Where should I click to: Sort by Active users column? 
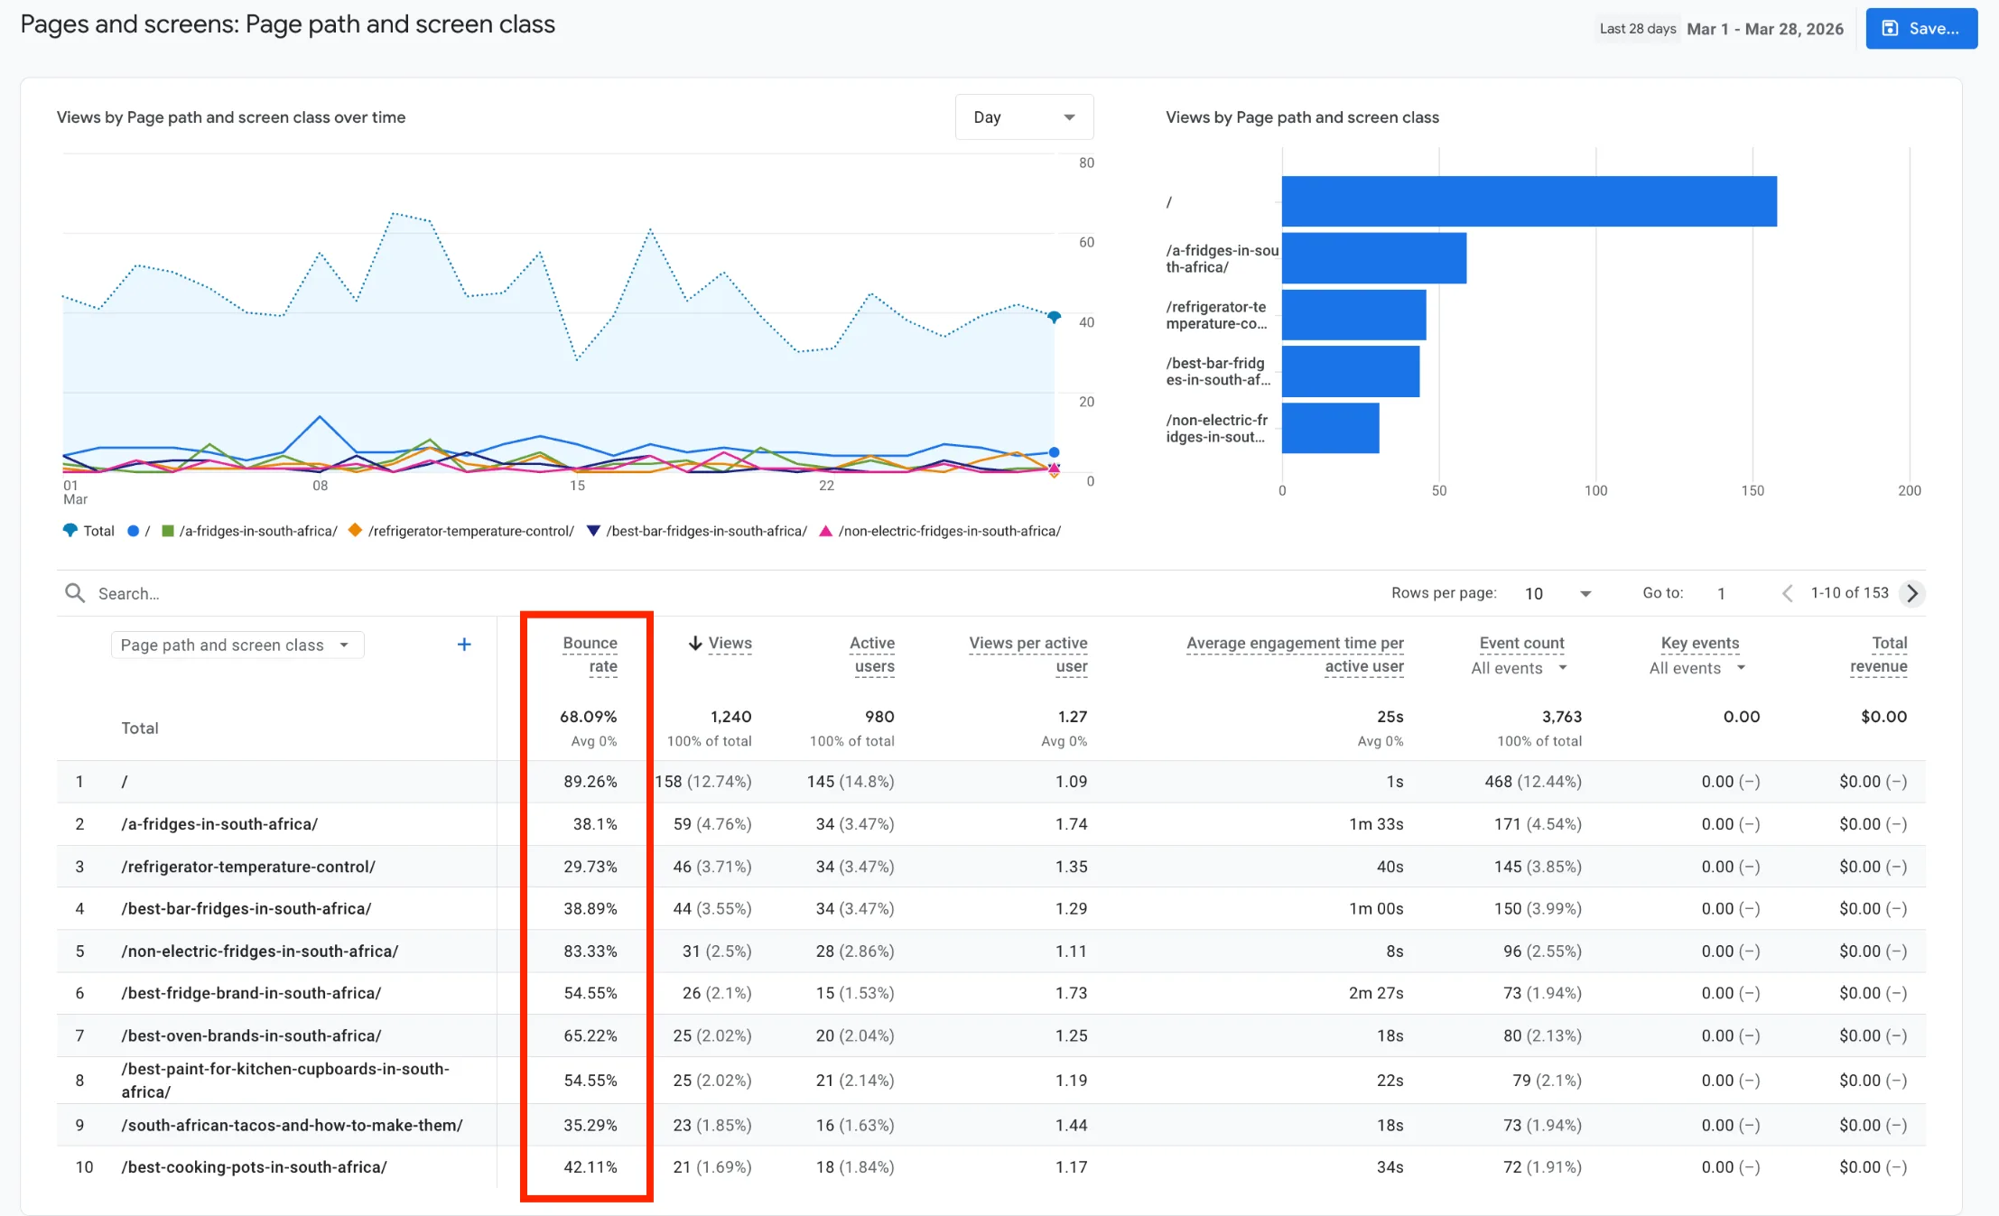point(872,654)
